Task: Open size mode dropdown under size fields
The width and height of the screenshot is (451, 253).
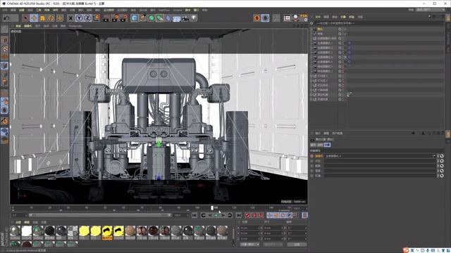Action: point(273,245)
